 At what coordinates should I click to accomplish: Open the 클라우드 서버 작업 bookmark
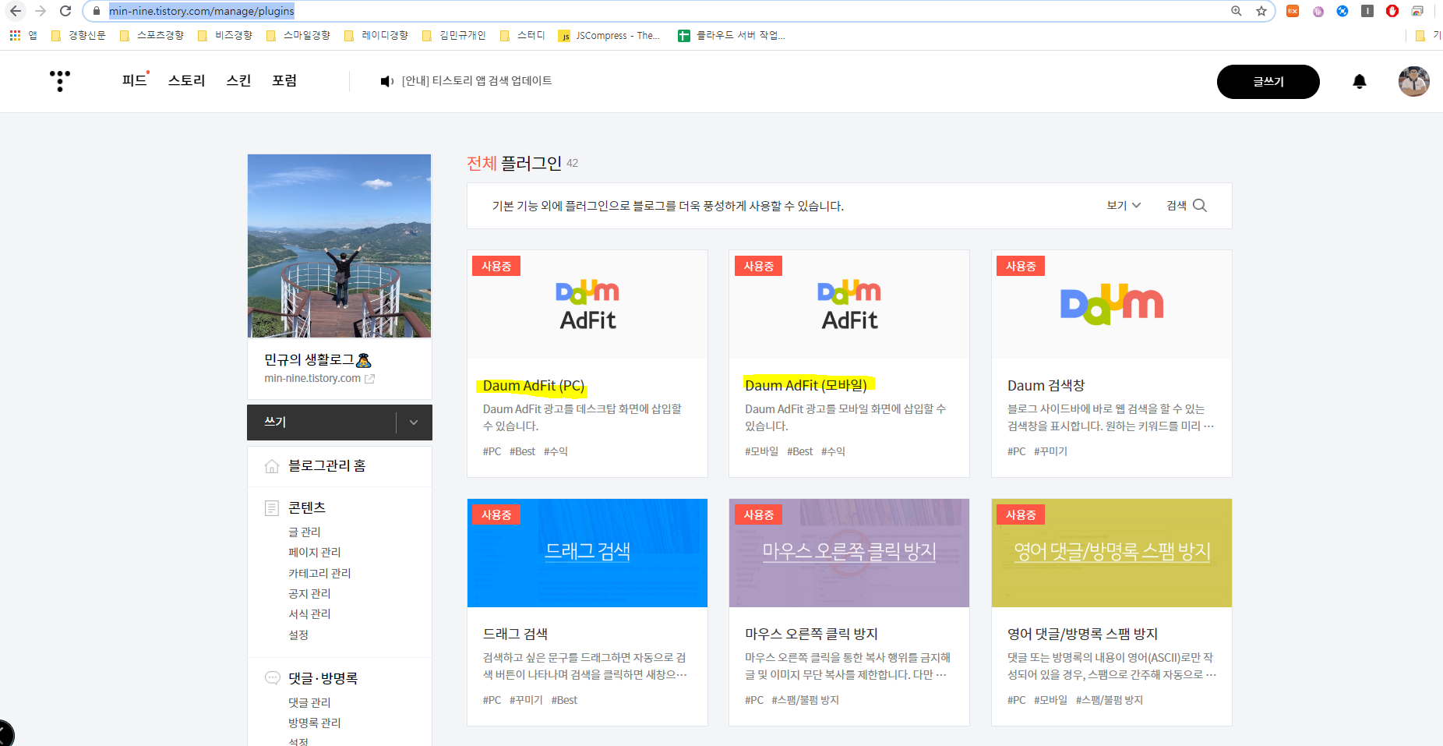[732, 35]
